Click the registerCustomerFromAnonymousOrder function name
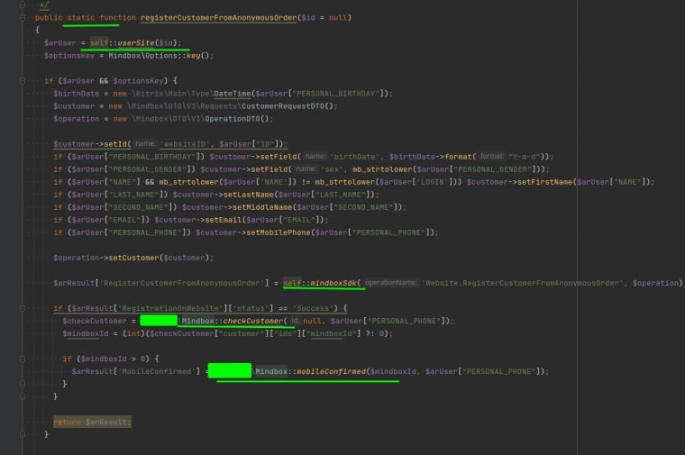 click(x=218, y=18)
